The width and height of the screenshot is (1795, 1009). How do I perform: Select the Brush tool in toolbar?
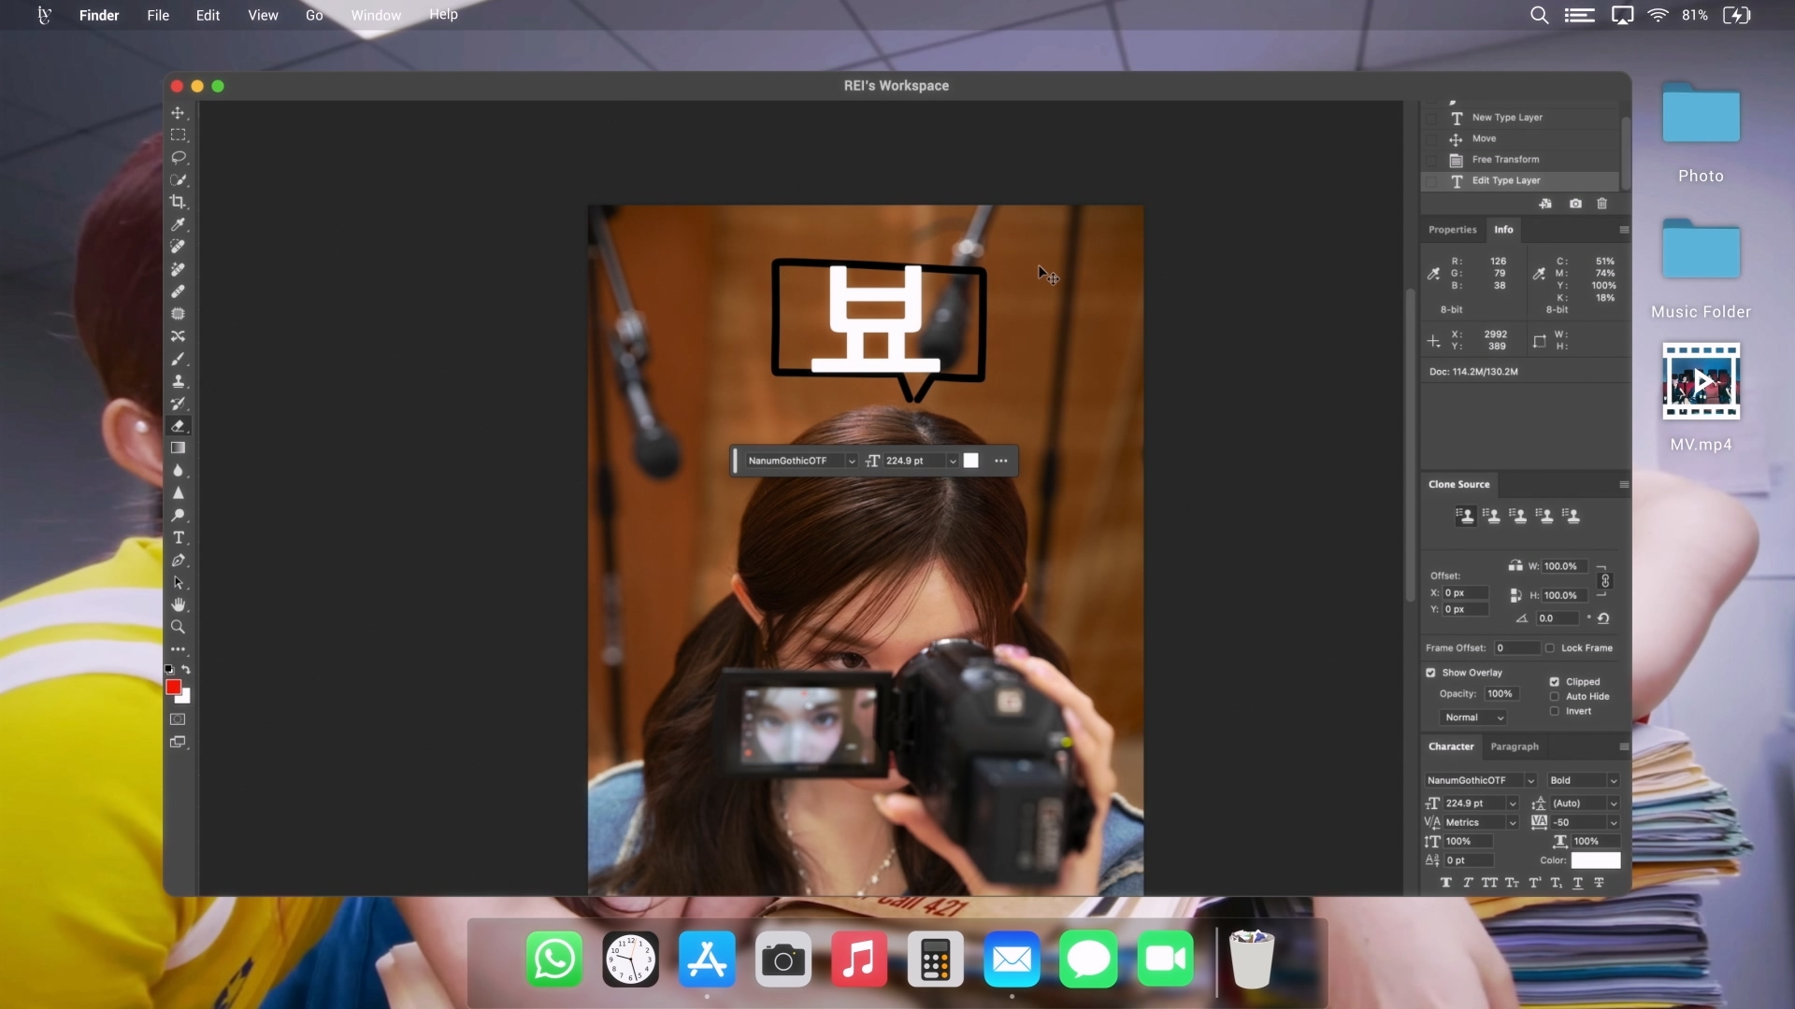click(x=178, y=360)
